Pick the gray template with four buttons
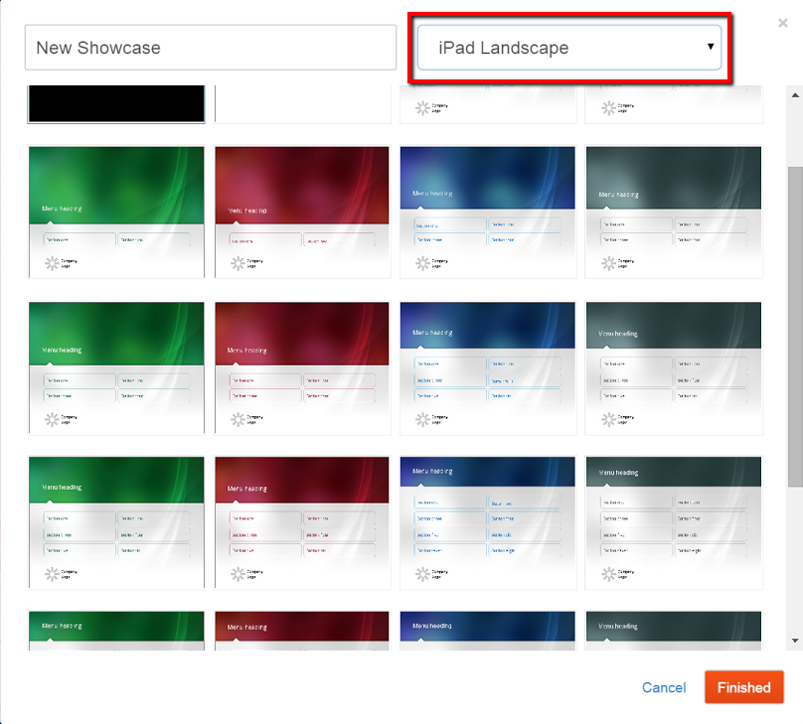 (674, 213)
